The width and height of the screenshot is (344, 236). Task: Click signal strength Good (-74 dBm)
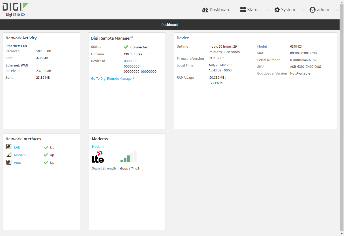132,169
